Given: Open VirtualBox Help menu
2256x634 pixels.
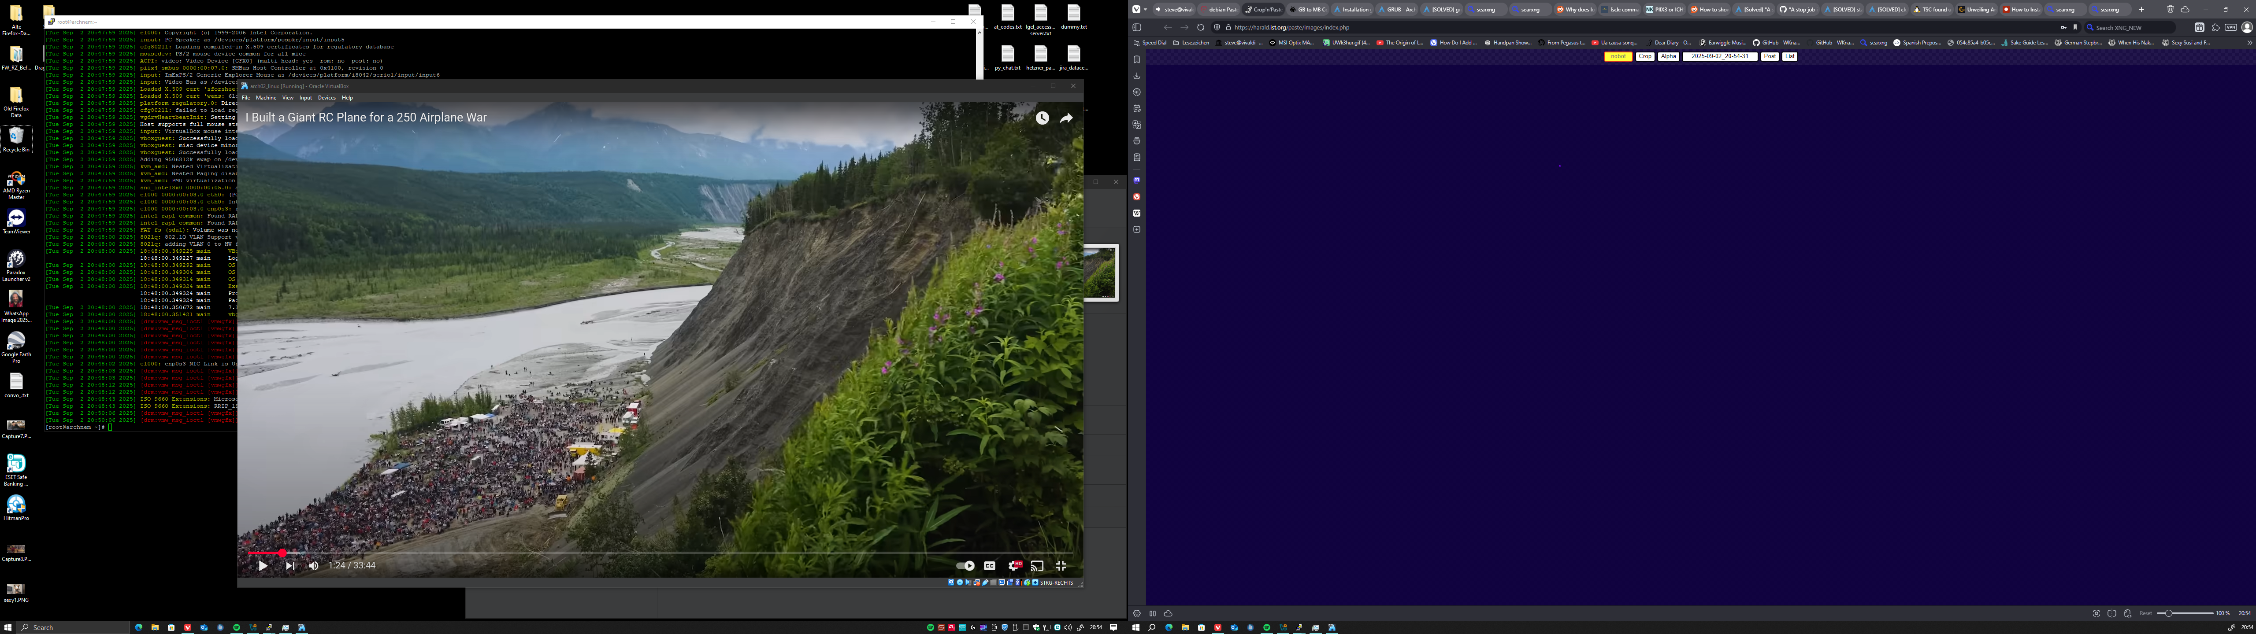Looking at the screenshot, I should (x=348, y=97).
